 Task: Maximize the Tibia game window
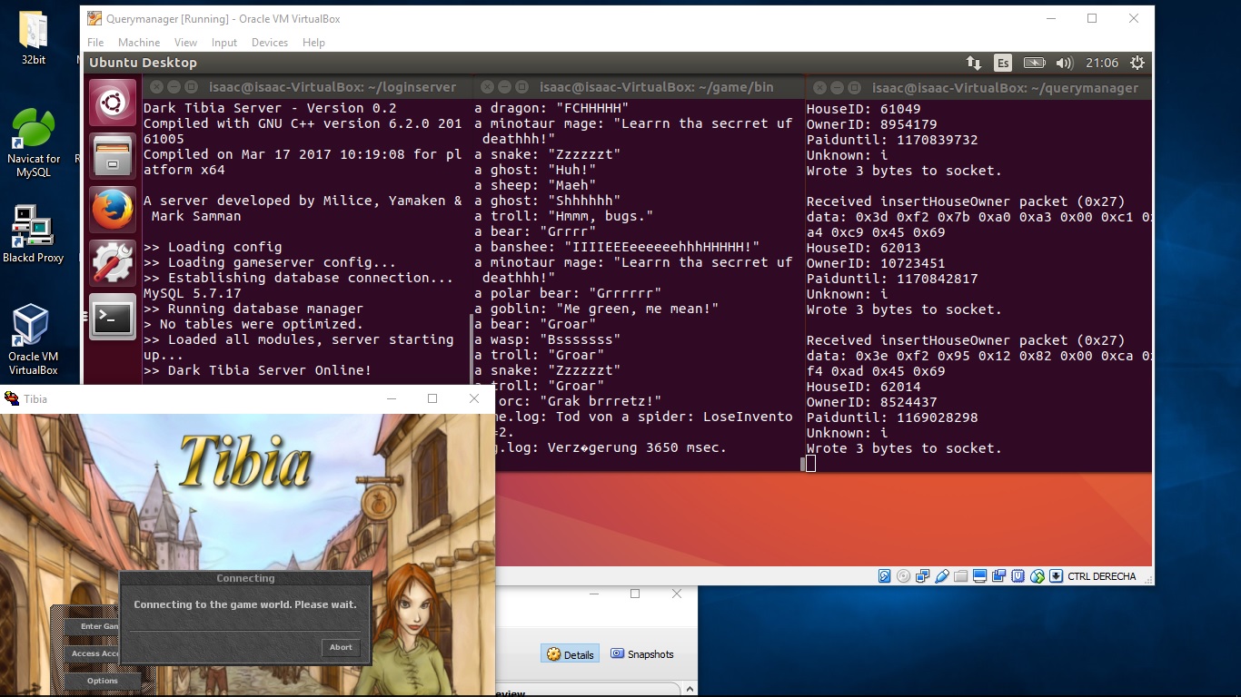coord(432,398)
